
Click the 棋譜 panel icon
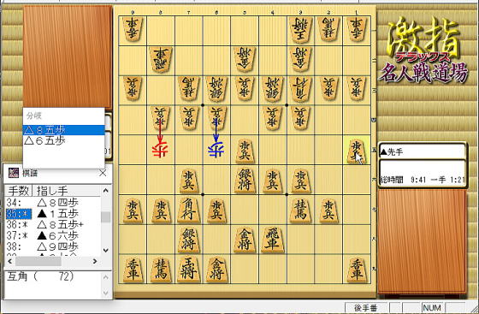(x=13, y=173)
